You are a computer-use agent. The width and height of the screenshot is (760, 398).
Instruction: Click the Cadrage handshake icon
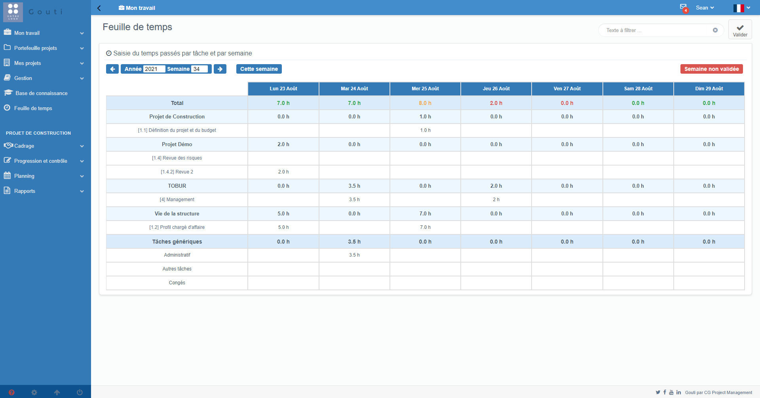pos(8,145)
